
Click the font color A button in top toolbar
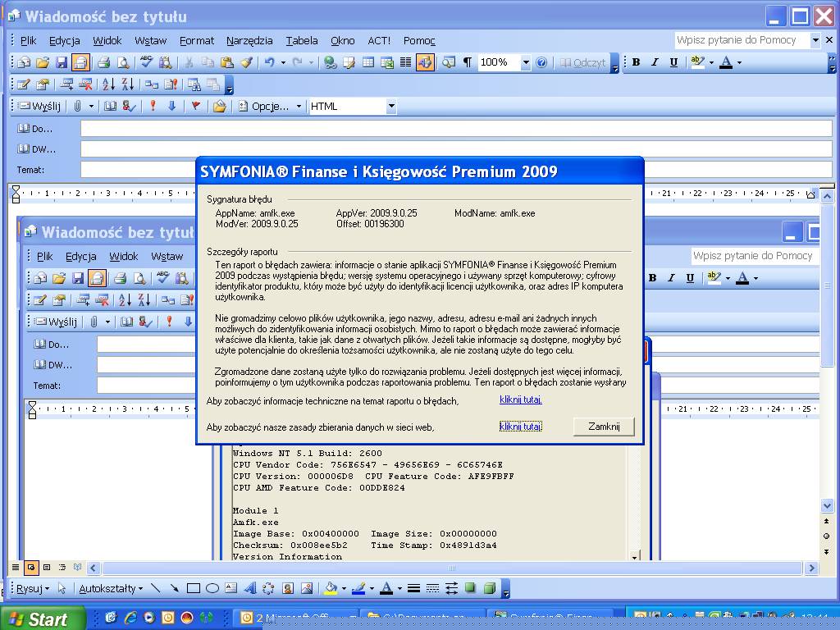click(726, 62)
